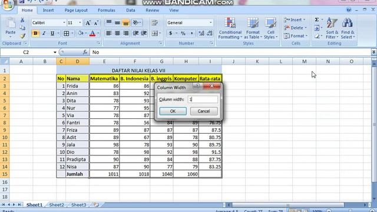Click the Percent Style icon
This screenshot has width=377, height=212.
[x=183, y=33]
